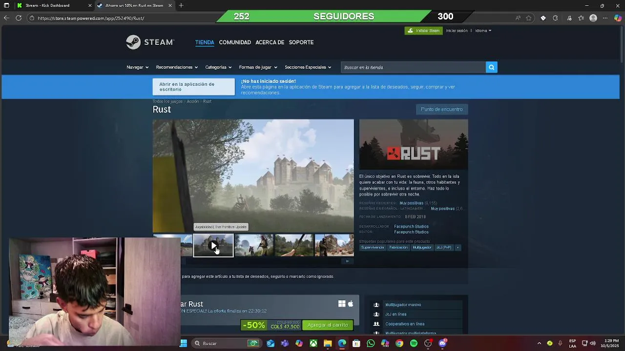This screenshot has width=625, height=351.
Task: Open the Idioma language dropdown
Action: pyautogui.click(x=483, y=31)
